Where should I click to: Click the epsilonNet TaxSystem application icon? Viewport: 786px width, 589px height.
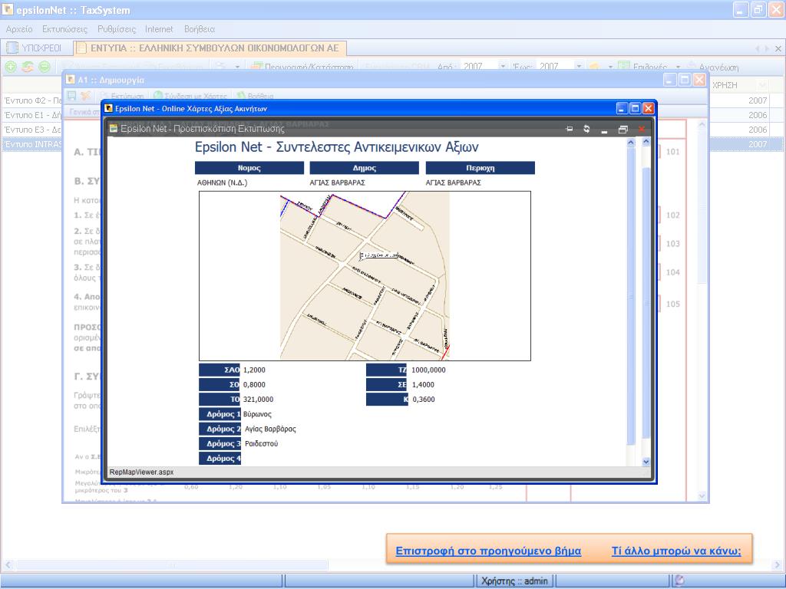point(8,9)
